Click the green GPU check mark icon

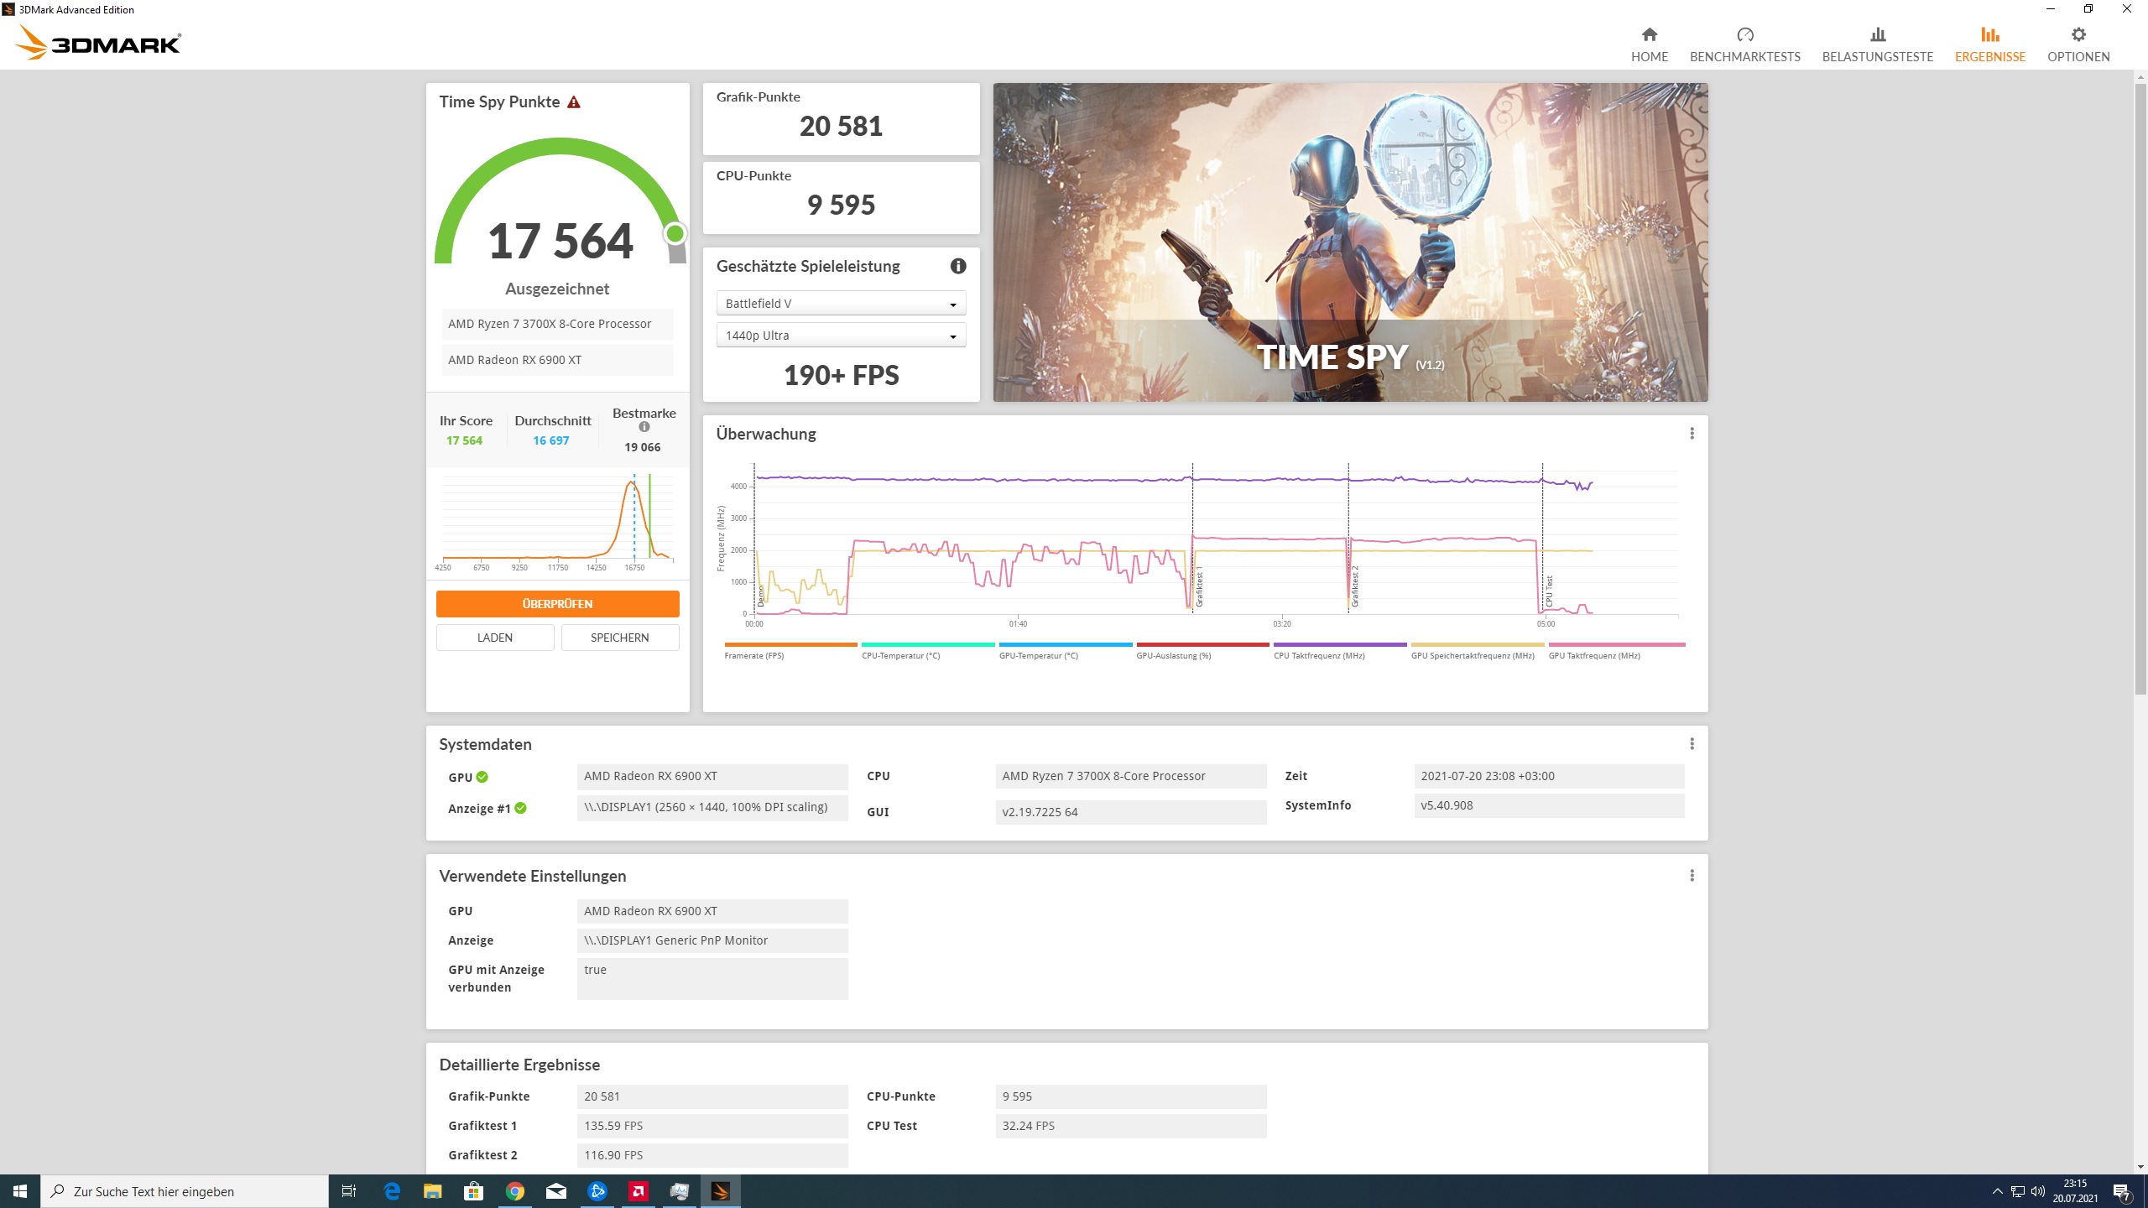pos(482,777)
